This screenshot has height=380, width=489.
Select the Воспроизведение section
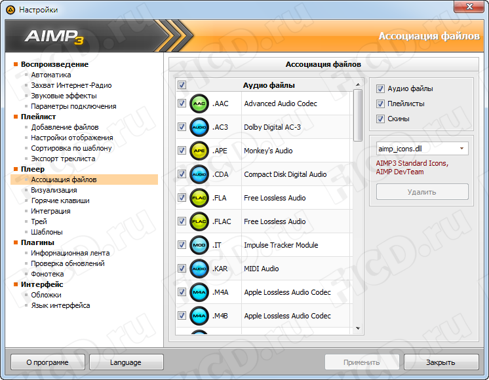[x=54, y=64]
